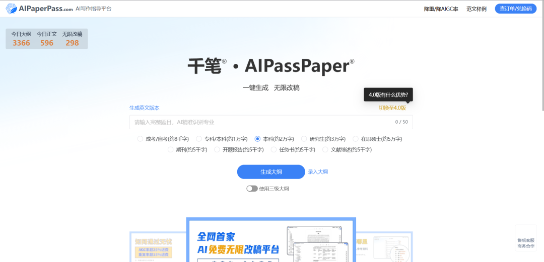Click the 一键生成 无限改稿 subtitle
The width and height of the screenshot is (544, 262).
pyautogui.click(x=271, y=88)
